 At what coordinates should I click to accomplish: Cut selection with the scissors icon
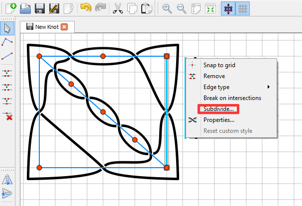pyautogui.click(x=118, y=8)
